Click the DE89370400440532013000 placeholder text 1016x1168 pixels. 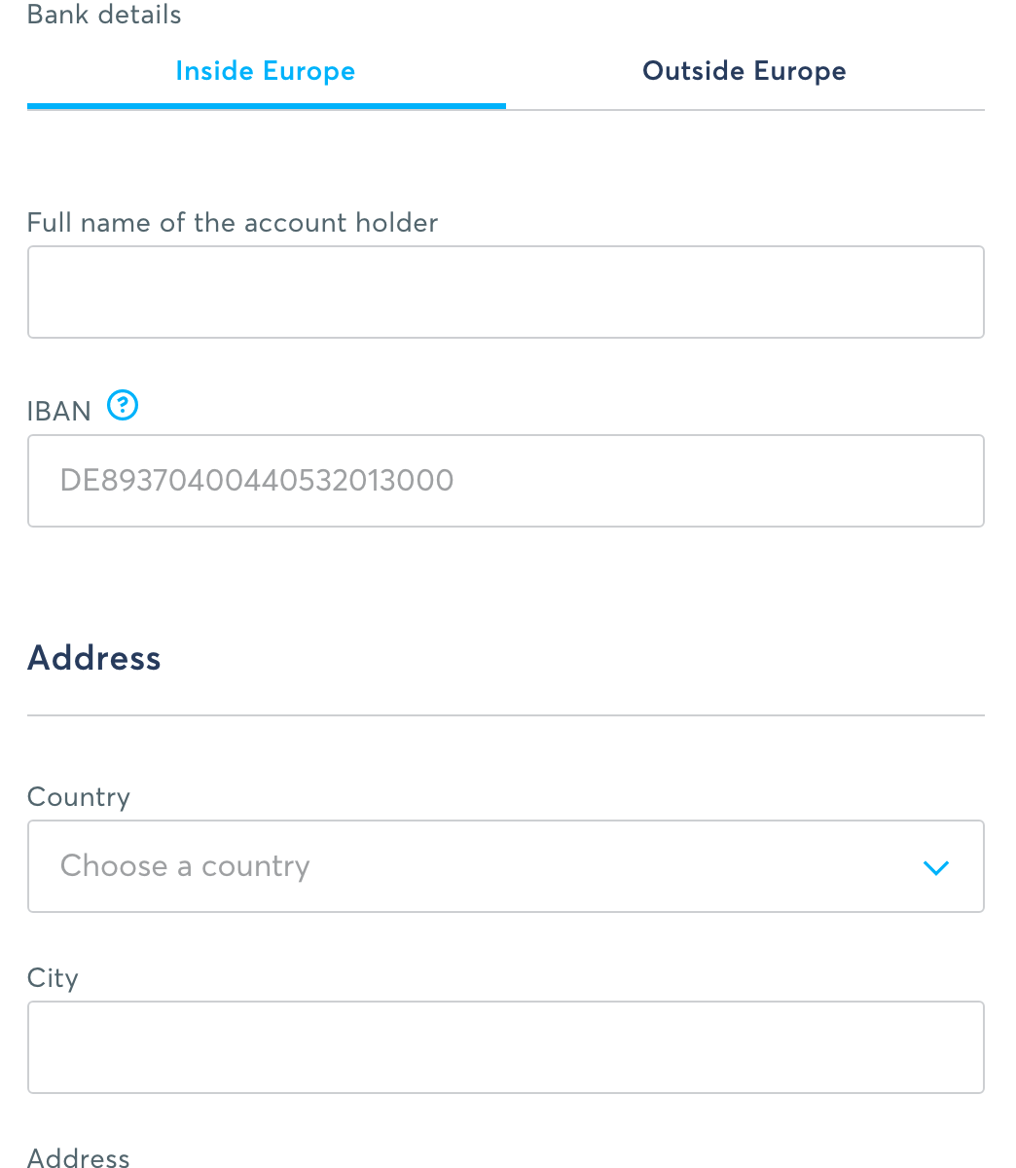click(257, 481)
